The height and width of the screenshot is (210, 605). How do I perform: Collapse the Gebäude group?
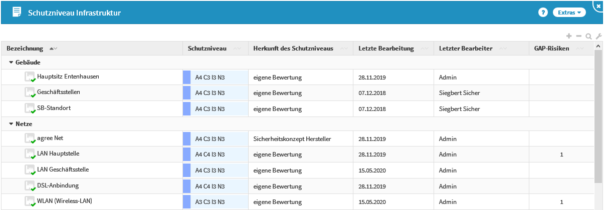point(12,62)
